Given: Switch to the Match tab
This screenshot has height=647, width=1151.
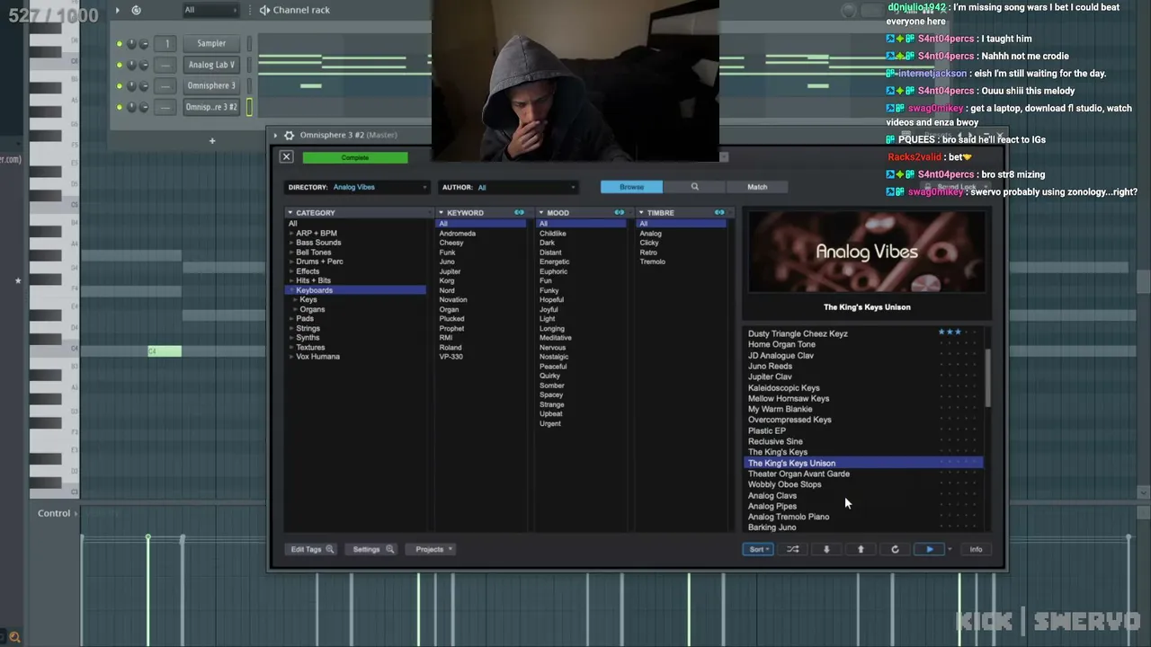Looking at the screenshot, I should 757,187.
